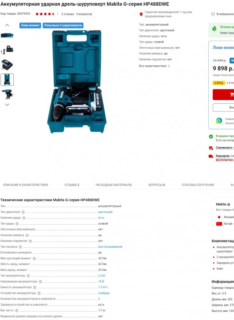Click help icon next to Наличие удара
Screen dimensions: 234x320
(x=24, y=218)
